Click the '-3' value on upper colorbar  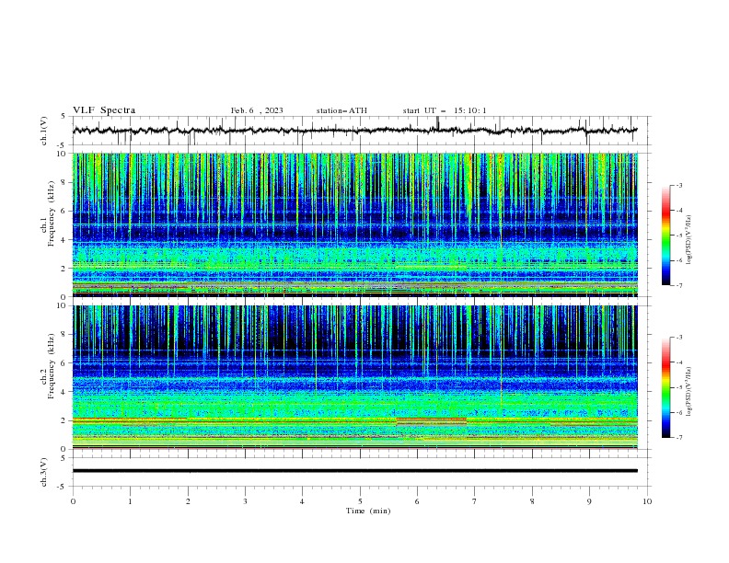point(678,185)
